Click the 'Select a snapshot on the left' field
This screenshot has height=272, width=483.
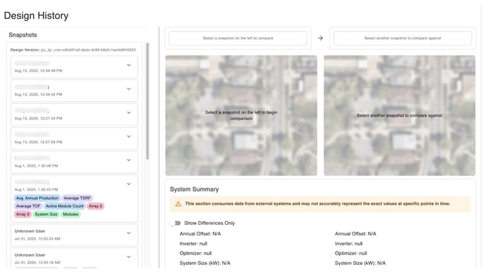point(238,38)
